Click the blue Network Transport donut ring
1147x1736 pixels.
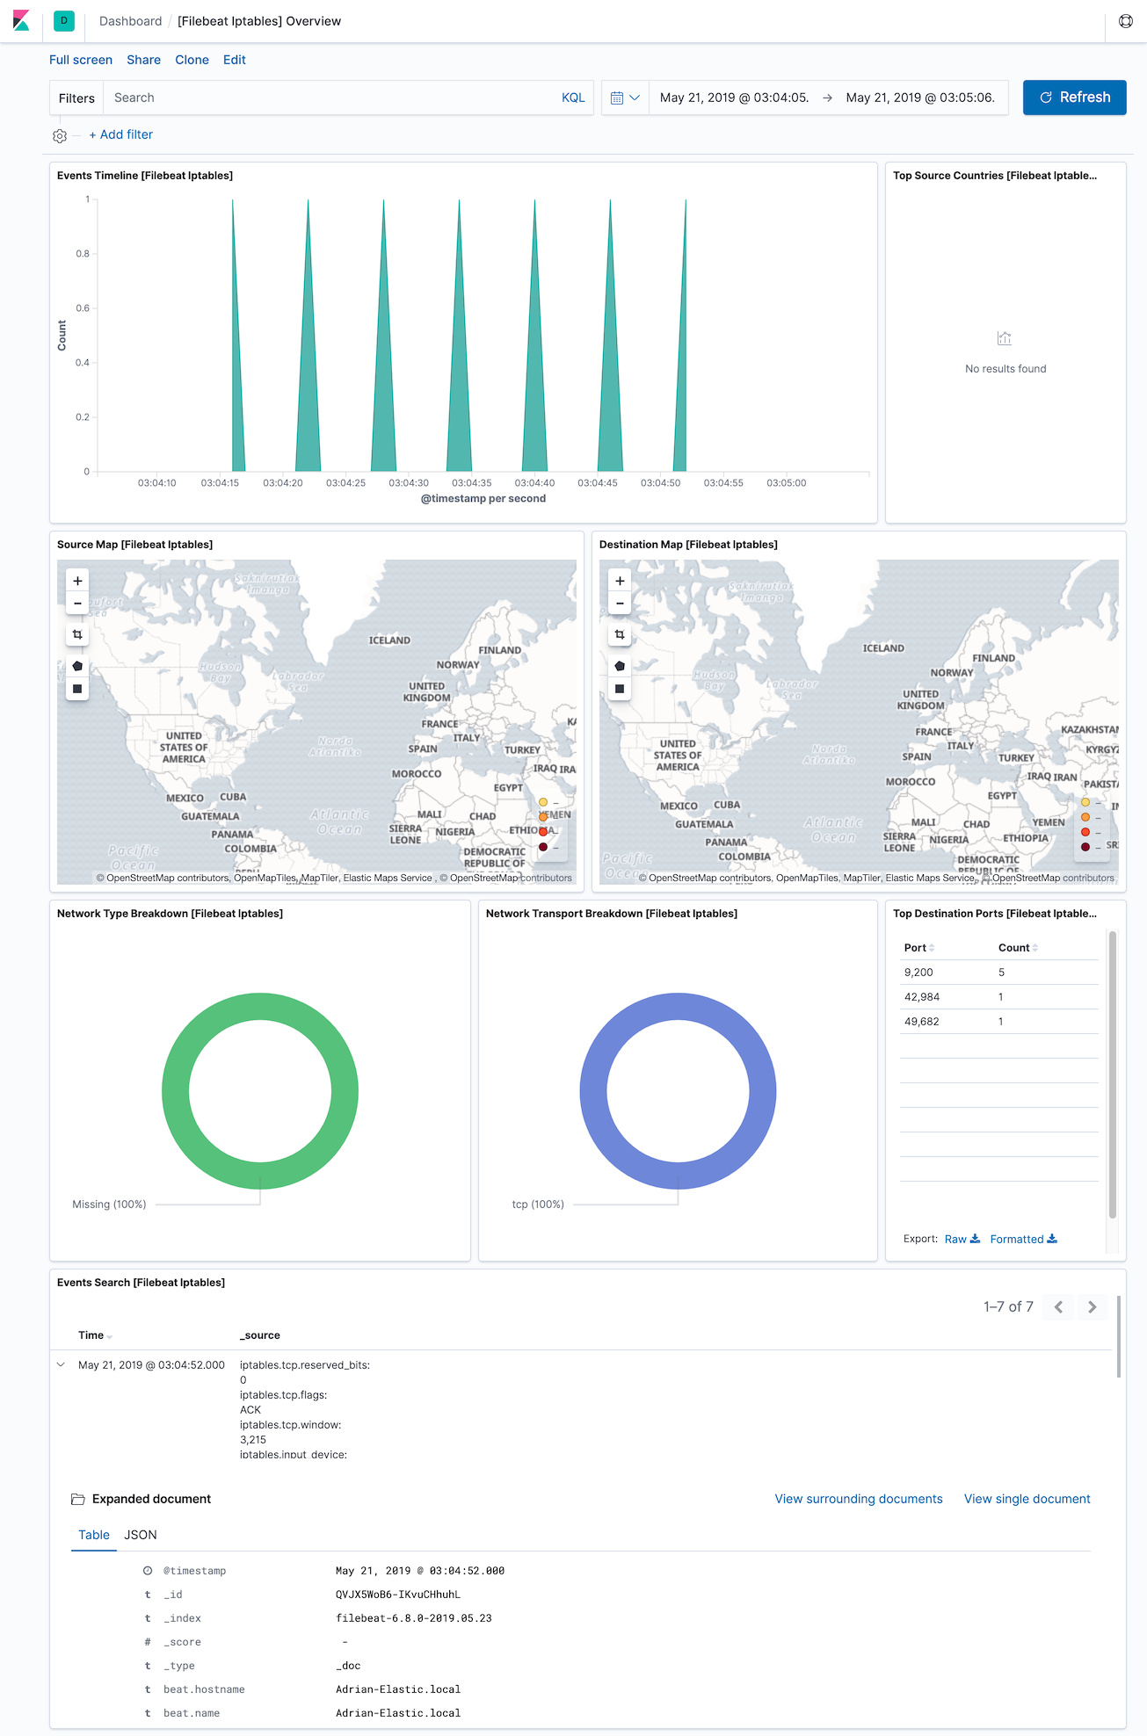(x=678, y=1007)
